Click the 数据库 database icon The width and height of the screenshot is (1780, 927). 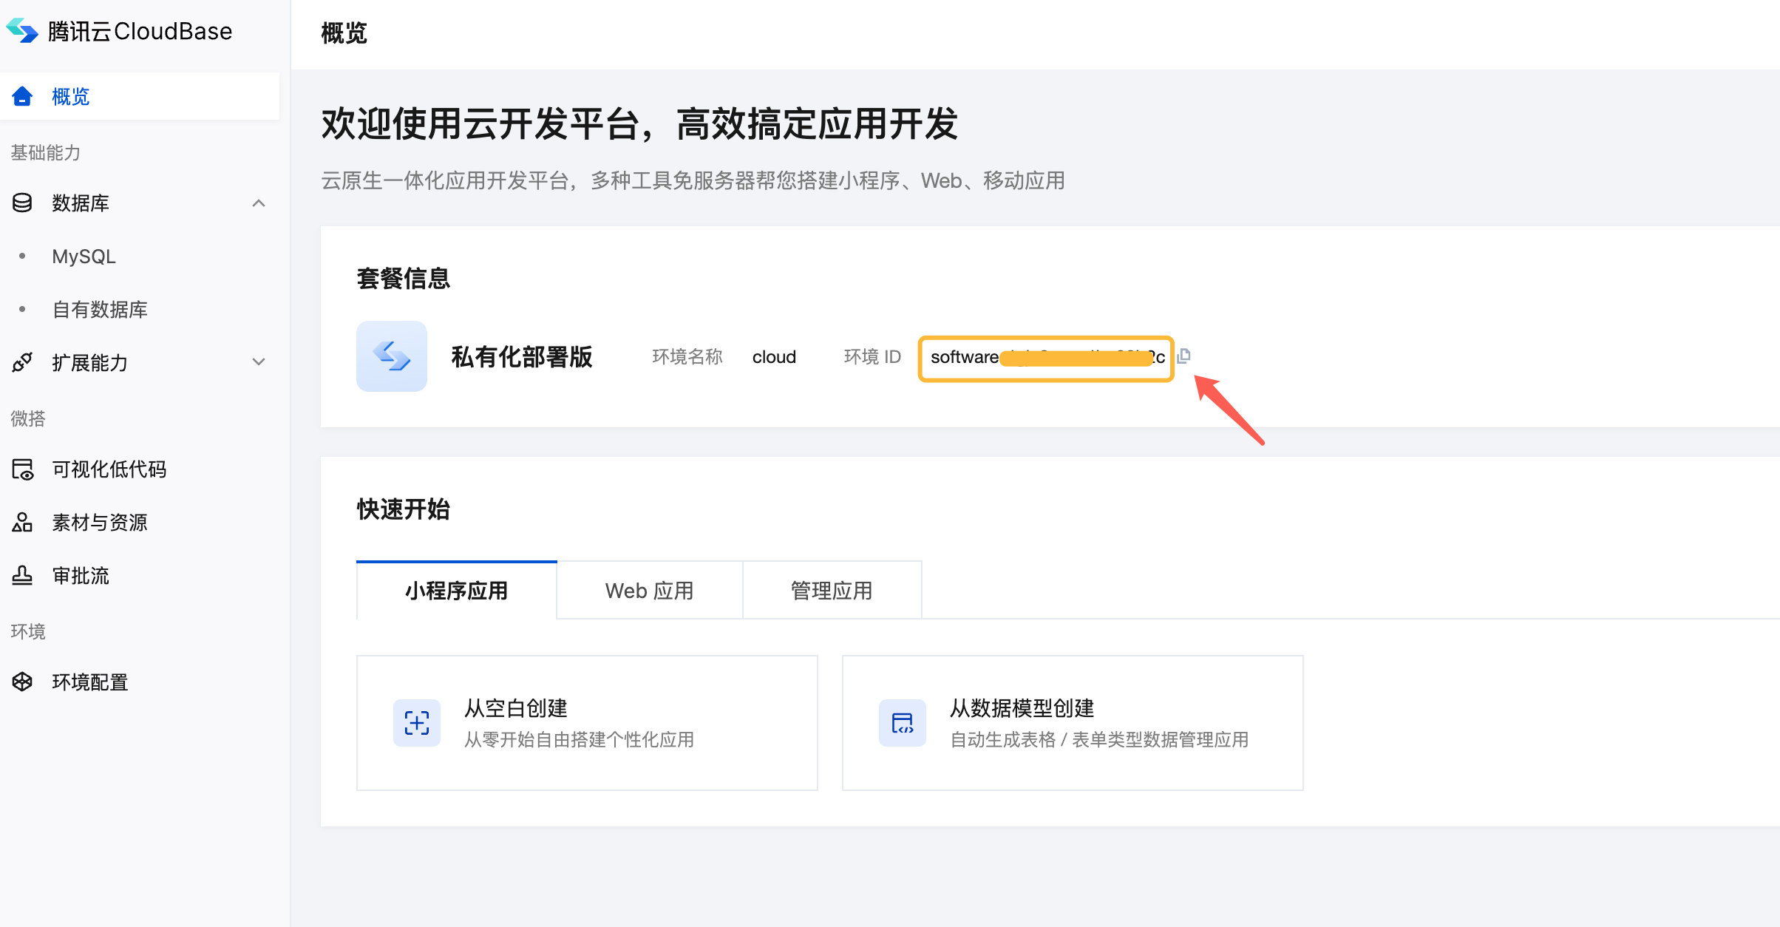click(23, 203)
